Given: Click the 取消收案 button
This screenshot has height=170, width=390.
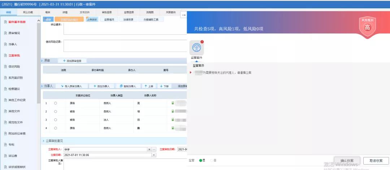Looking at the screenshot, I should pyautogui.click(x=376, y=161).
